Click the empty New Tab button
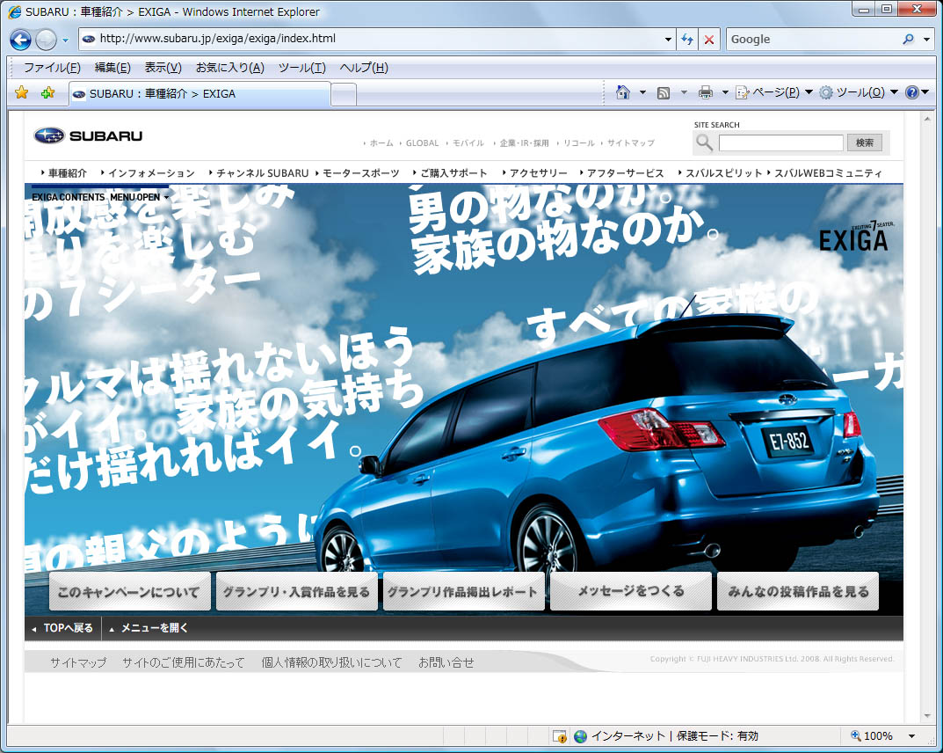Screen dimensions: 943x753 pyautogui.click(x=344, y=95)
